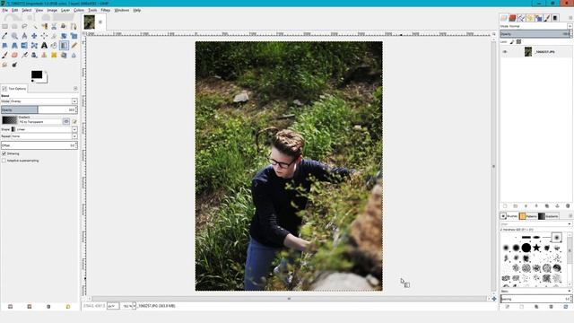
Task: Select the Heal tool
Action: (54, 55)
